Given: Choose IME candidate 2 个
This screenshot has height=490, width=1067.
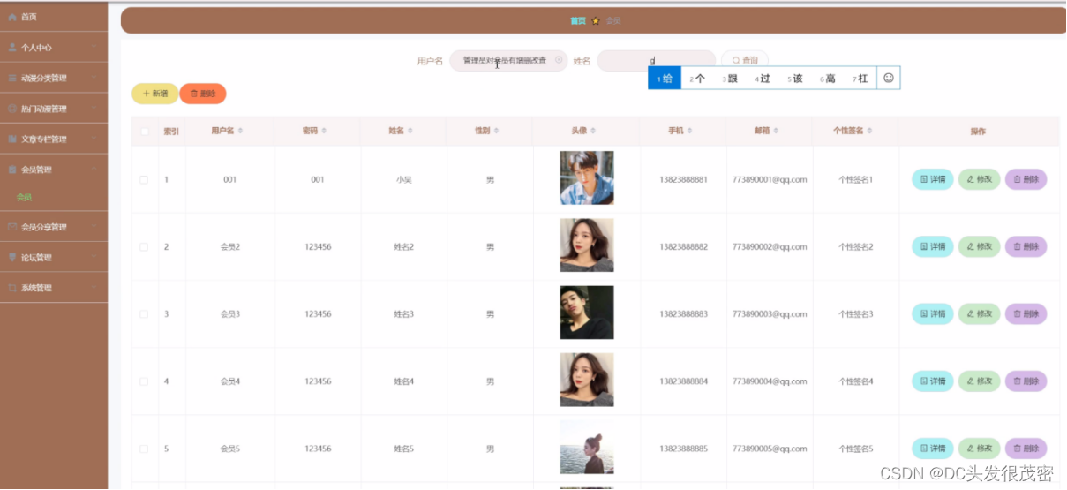Looking at the screenshot, I should click(697, 79).
